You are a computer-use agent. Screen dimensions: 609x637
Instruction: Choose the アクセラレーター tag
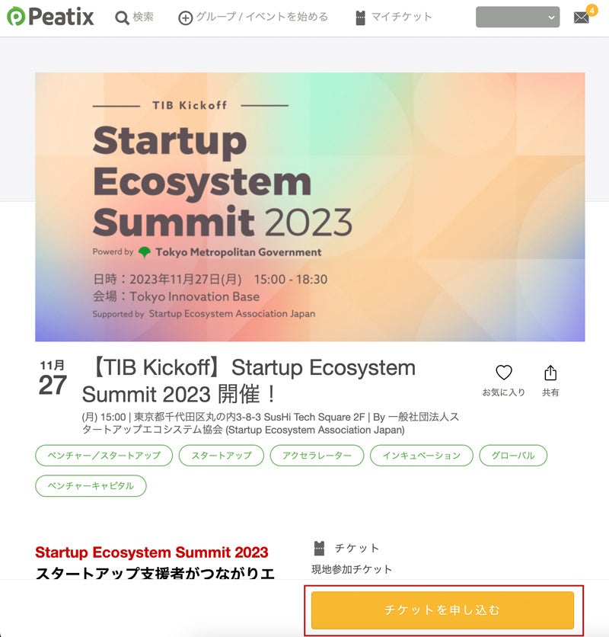tap(317, 456)
